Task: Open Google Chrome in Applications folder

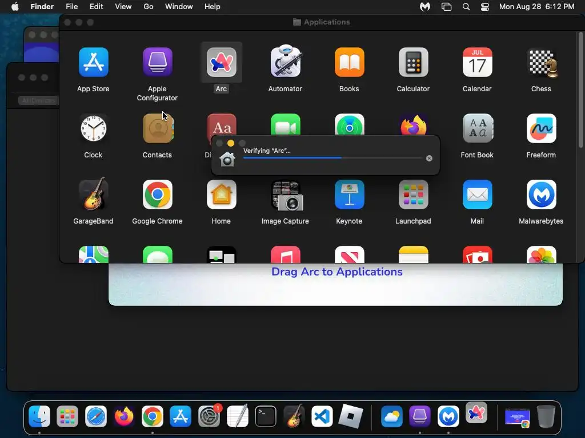Action: [158, 195]
